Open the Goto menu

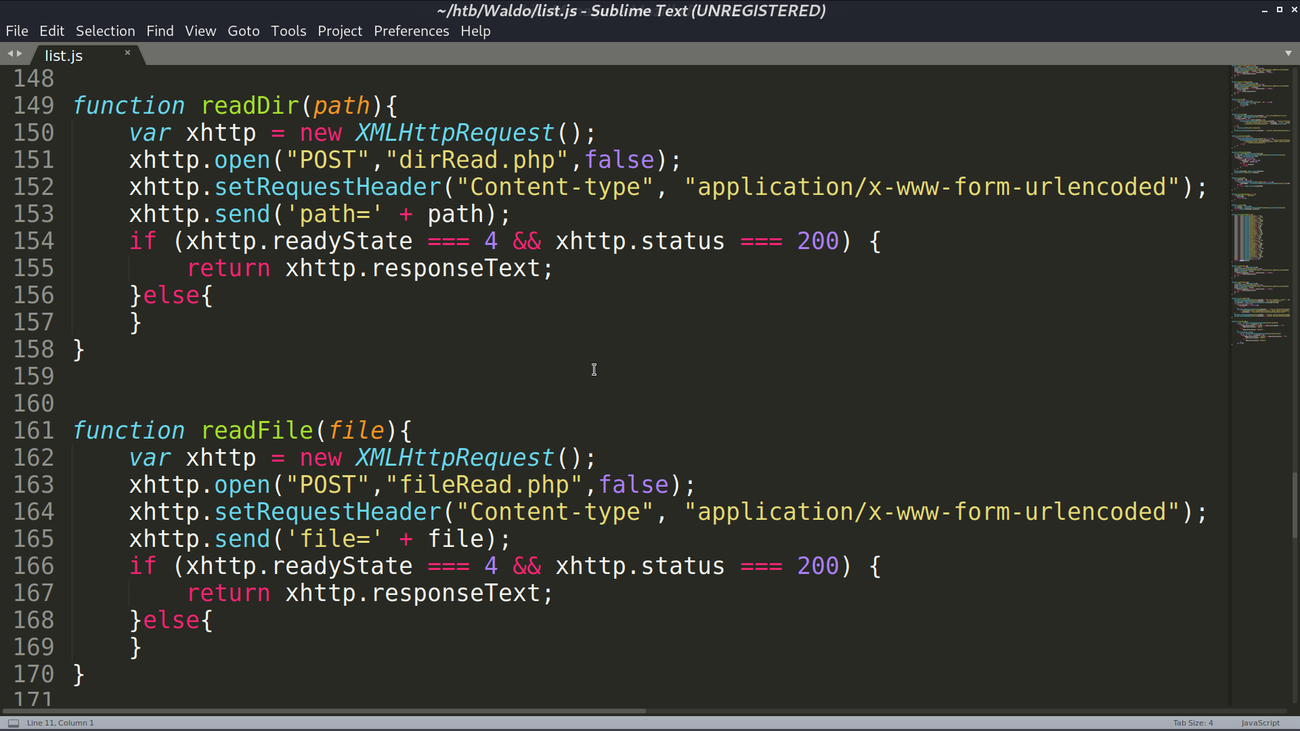[x=244, y=31]
